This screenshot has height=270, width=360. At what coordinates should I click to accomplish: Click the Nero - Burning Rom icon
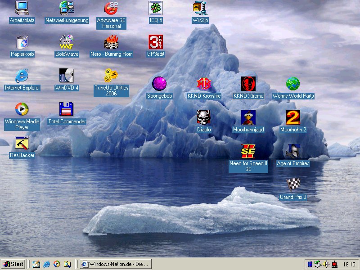[111, 42]
